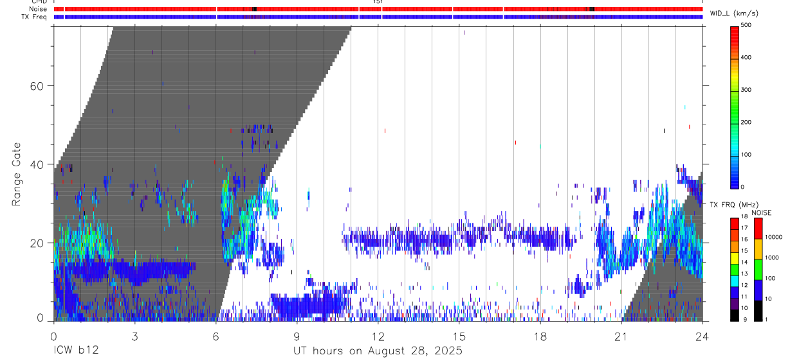Click the blue TX Freq strip above the plot

[x=378, y=17]
